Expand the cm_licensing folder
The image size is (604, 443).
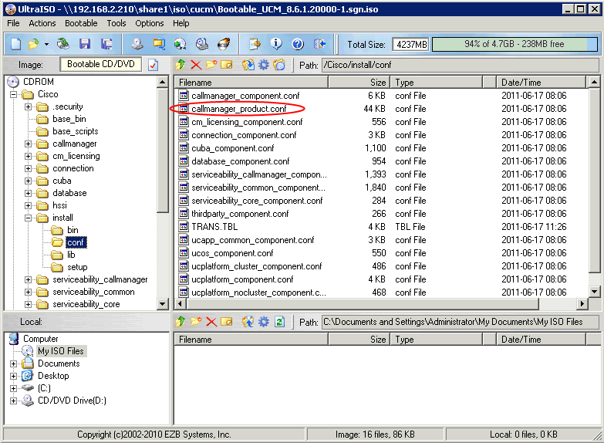[28, 156]
